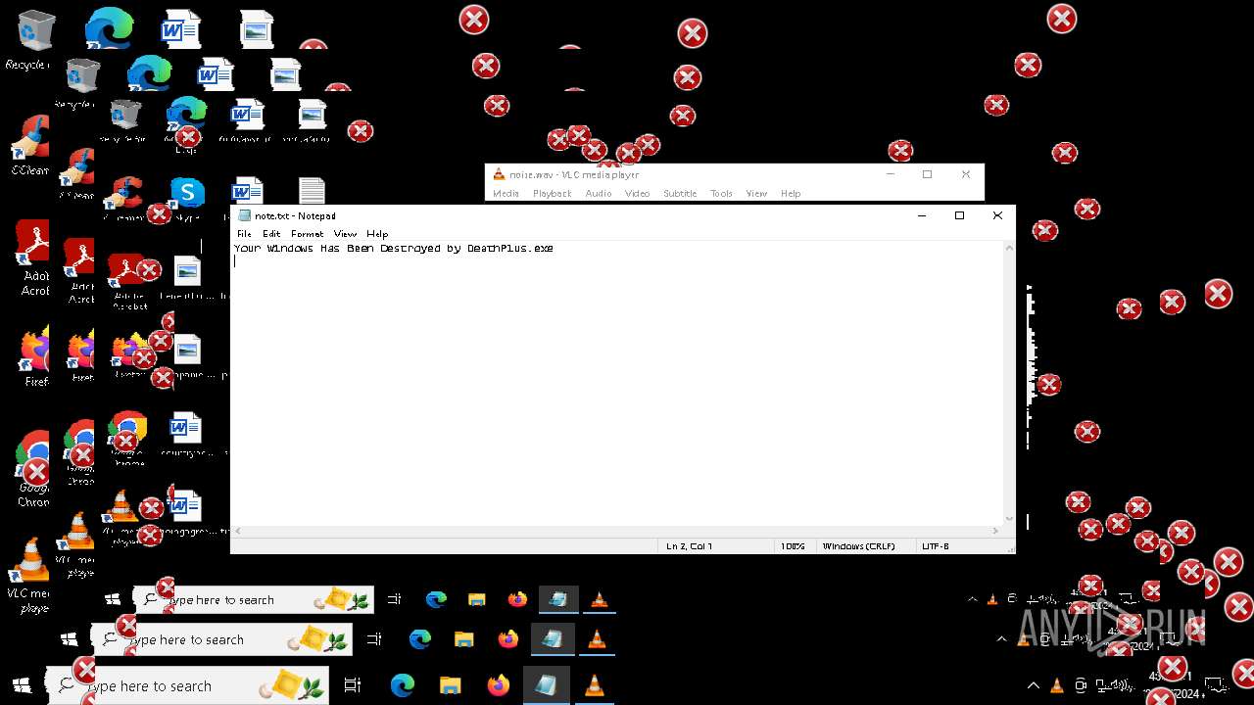Launch Edge from the lowest taskbar
This screenshot has width=1254, height=705.
(403, 685)
